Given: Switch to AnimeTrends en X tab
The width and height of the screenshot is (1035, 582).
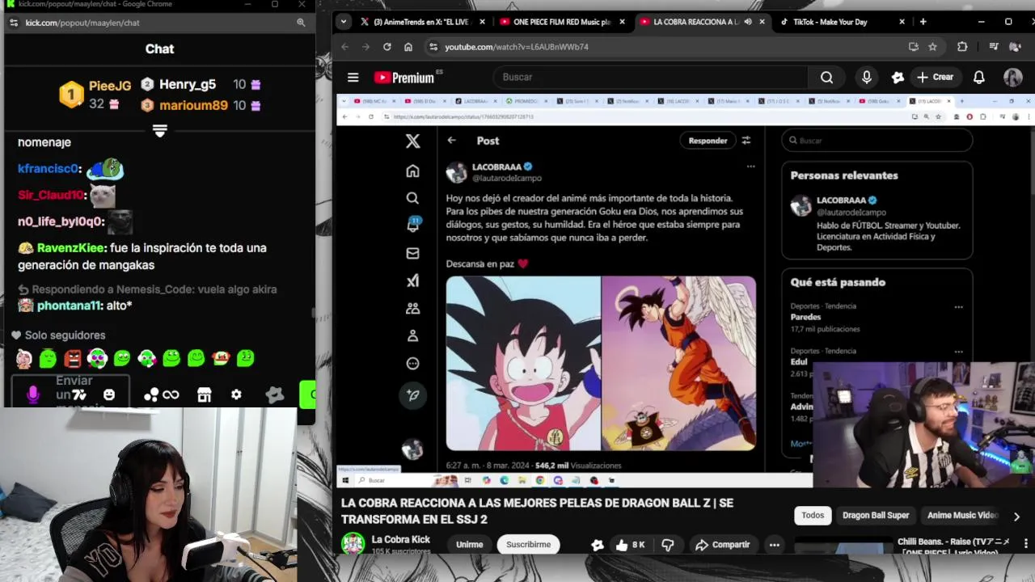Looking at the screenshot, I should pos(420,22).
